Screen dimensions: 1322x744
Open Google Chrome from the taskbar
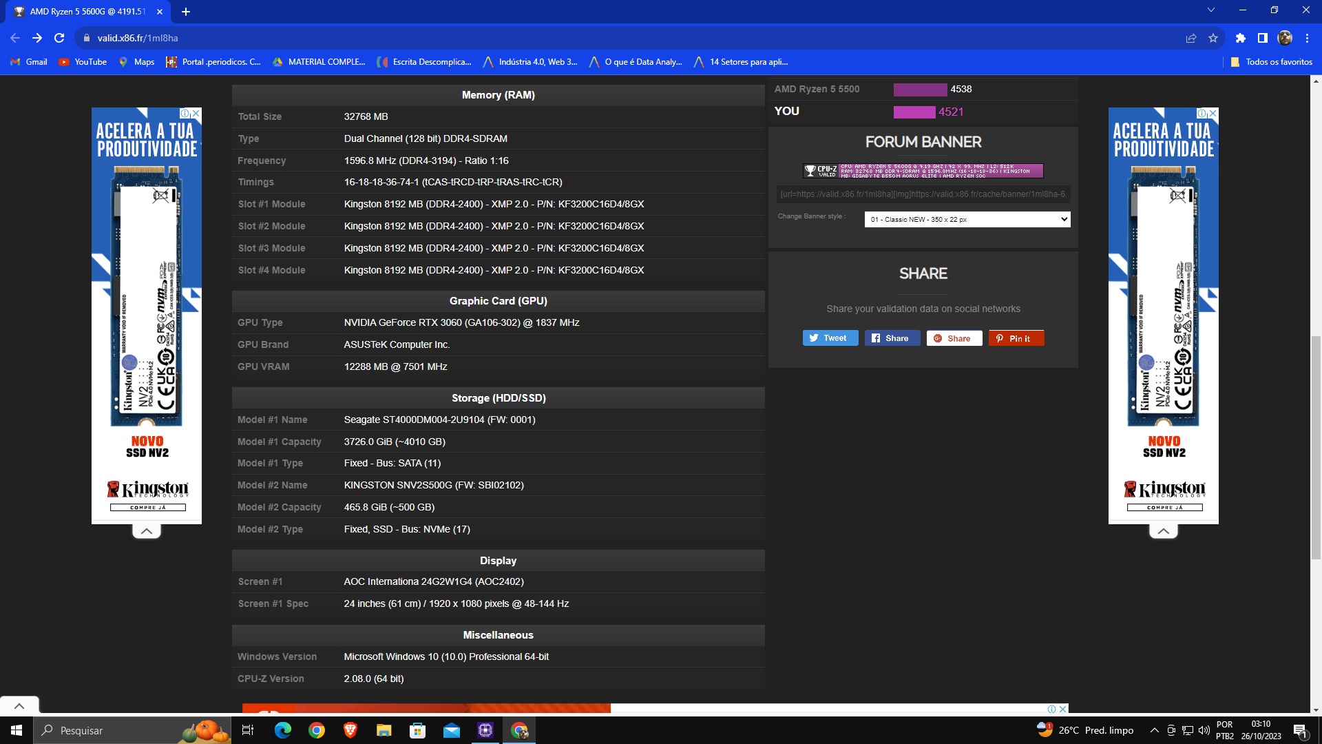(x=317, y=730)
